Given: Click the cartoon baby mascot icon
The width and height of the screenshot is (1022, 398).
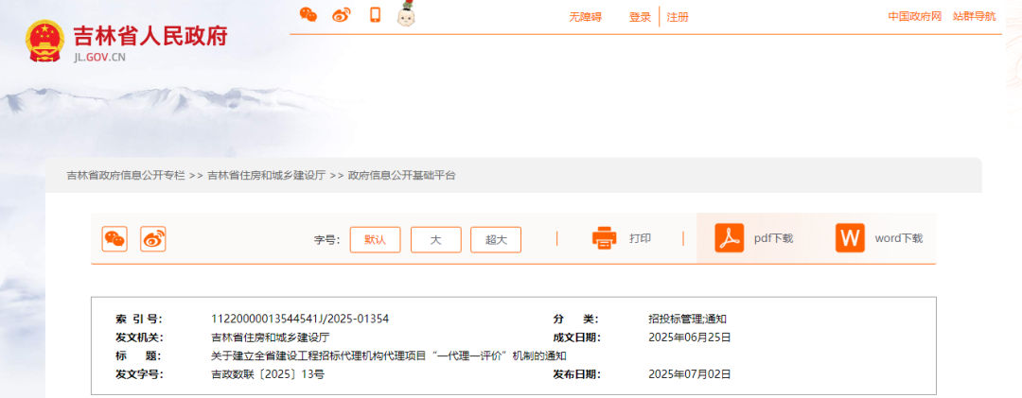Looking at the screenshot, I should (x=407, y=13).
